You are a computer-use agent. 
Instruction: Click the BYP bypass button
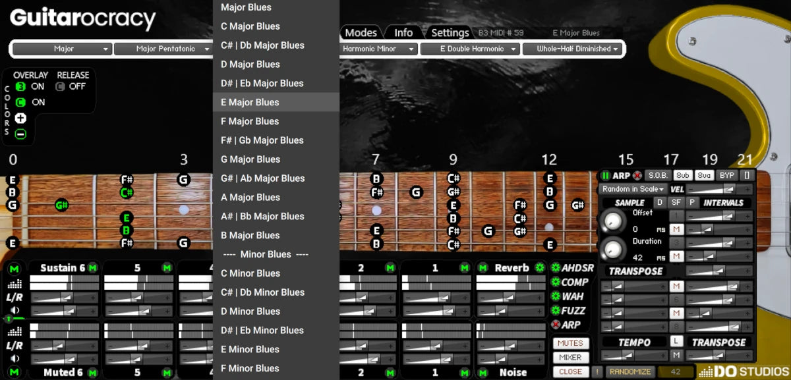726,175
